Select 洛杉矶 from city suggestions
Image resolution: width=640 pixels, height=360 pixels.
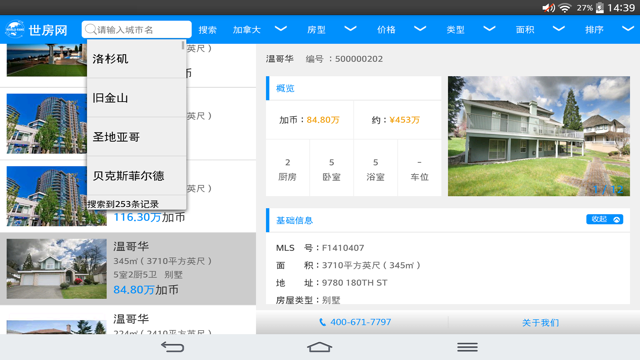(136, 59)
